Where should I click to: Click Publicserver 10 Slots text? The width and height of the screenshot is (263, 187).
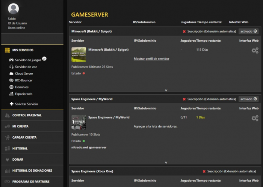[x=86, y=134]
